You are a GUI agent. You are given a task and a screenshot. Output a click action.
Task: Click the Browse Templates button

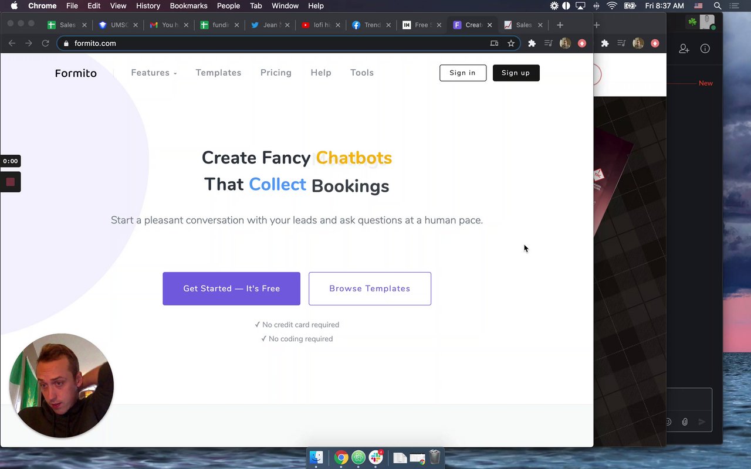tap(370, 288)
